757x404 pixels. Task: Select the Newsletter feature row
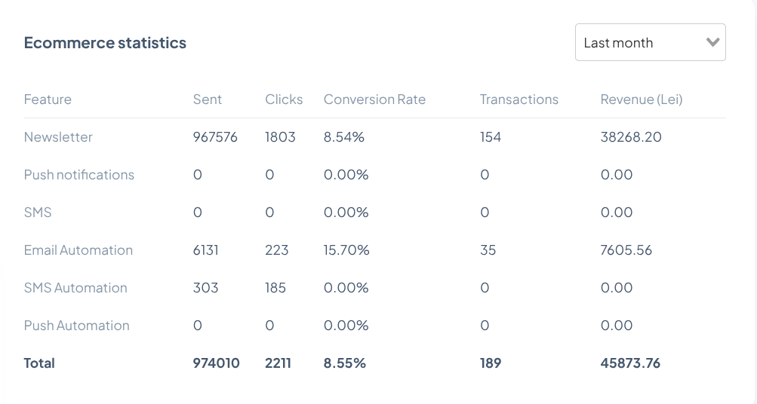click(x=58, y=137)
